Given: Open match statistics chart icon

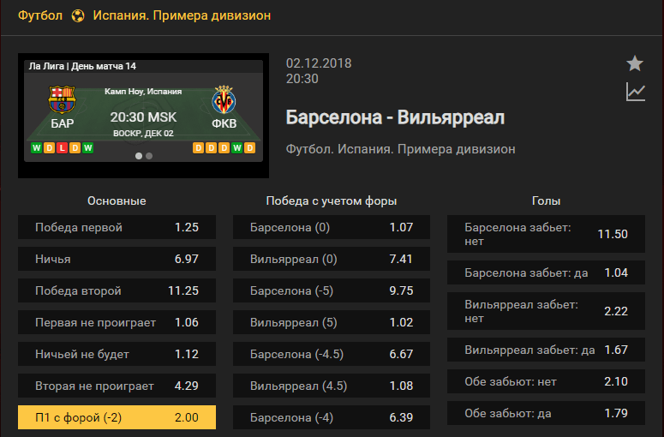Looking at the screenshot, I should coord(635,92).
